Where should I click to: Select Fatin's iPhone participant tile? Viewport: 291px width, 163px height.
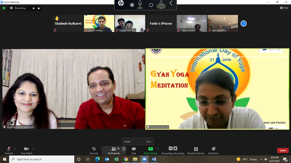161,24
